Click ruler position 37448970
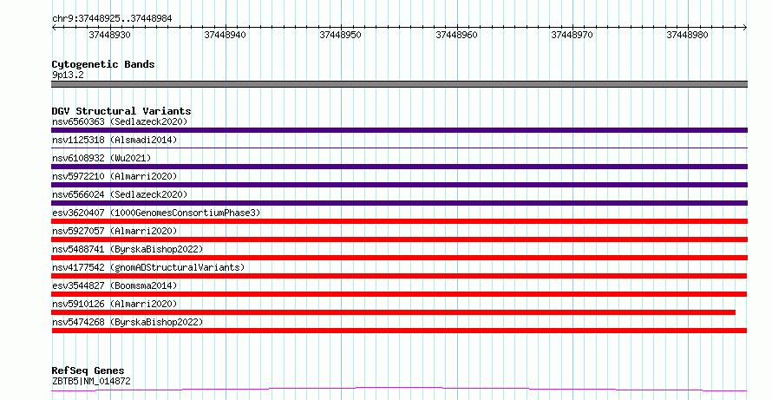This screenshot has width=772, height=400. point(572,35)
